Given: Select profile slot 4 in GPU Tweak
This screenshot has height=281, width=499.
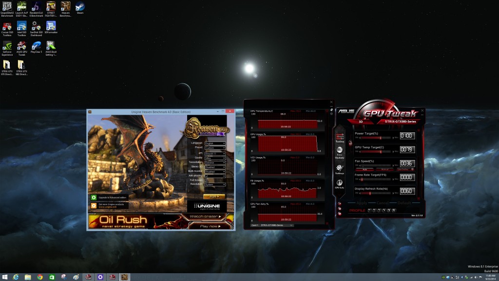Looking at the screenshot, I should 384,211.
